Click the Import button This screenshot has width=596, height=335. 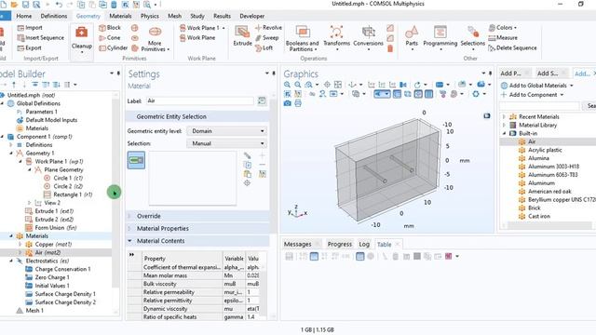(x=30, y=28)
